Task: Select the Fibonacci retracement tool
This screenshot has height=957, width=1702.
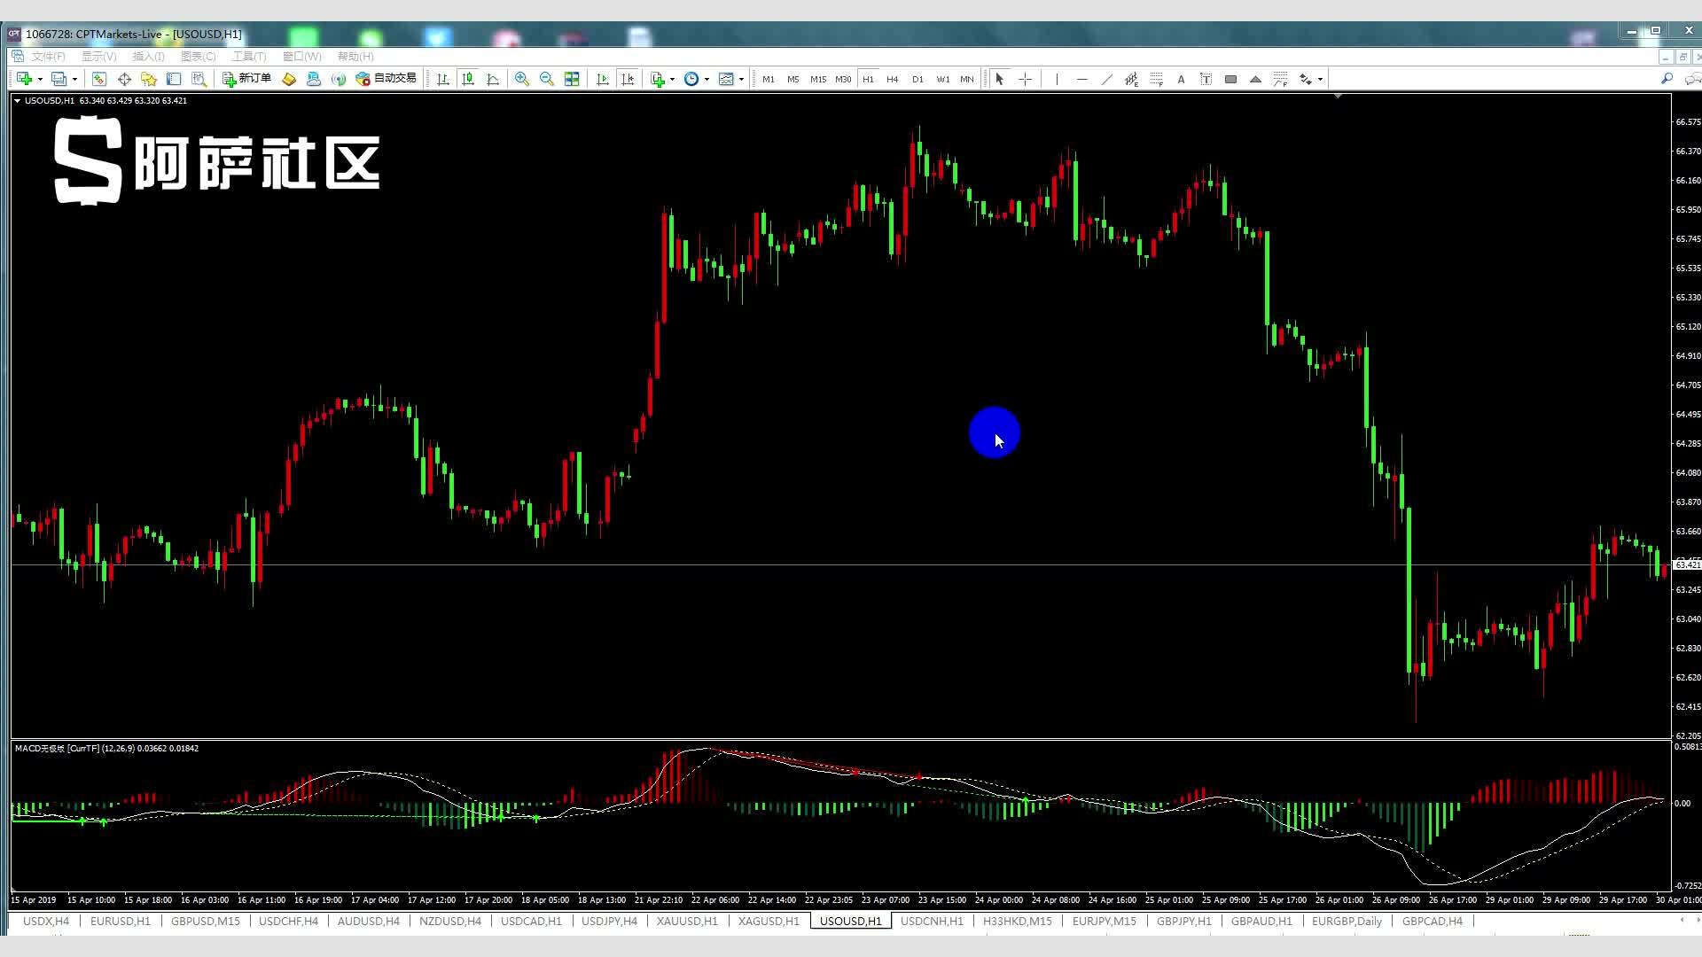Action: click(x=1156, y=79)
